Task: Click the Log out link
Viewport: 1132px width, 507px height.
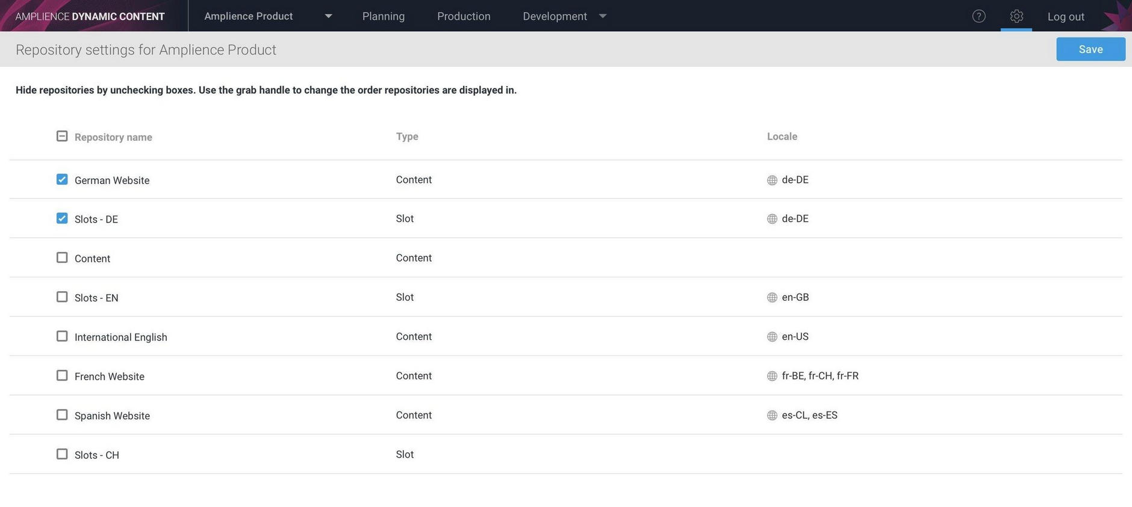Action: (x=1066, y=17)
